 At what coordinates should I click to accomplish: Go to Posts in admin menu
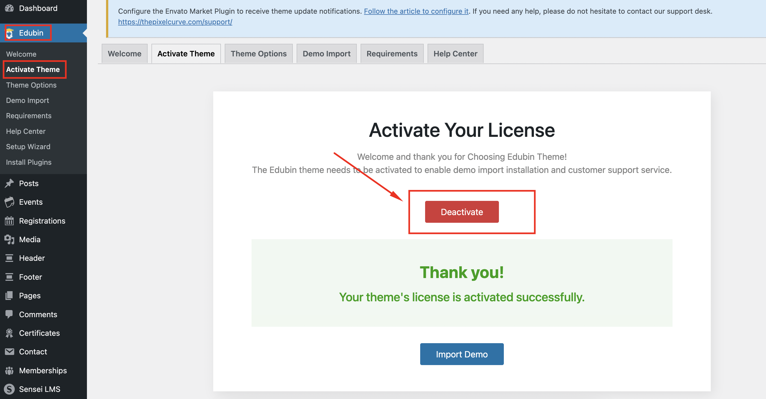[x=43, y=183]
